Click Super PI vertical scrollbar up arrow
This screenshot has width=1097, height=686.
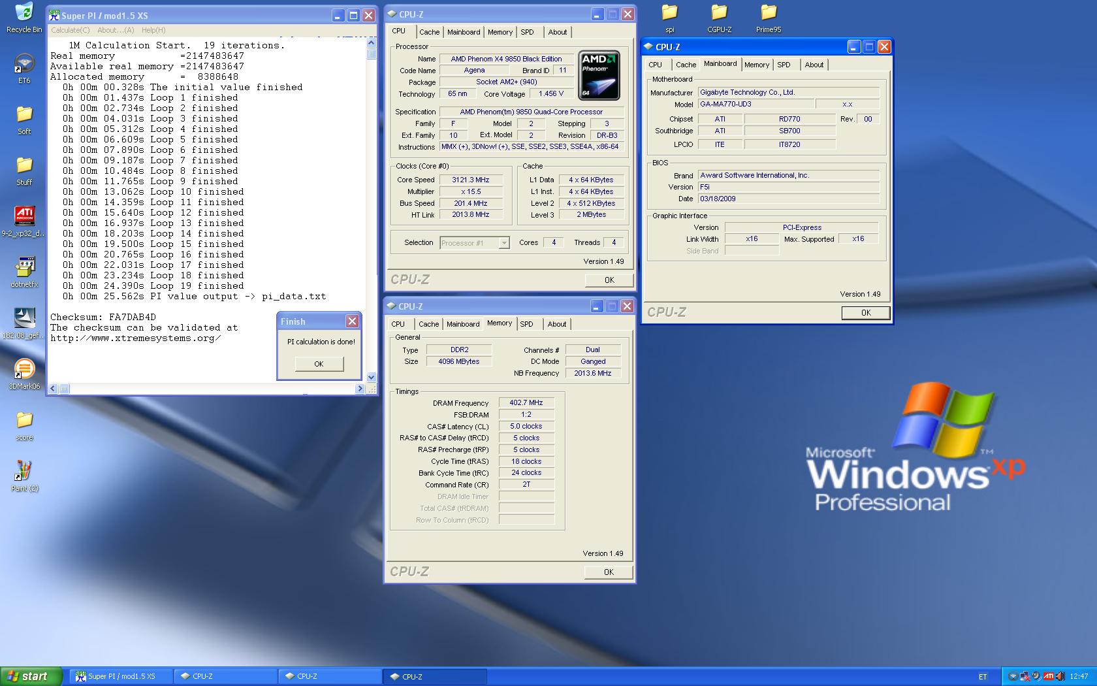coord(371,43)
